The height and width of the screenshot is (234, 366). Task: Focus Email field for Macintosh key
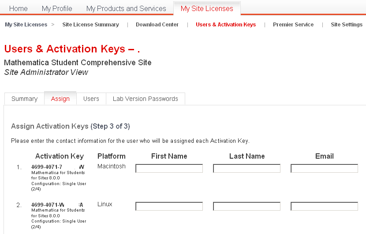point(324,168)
